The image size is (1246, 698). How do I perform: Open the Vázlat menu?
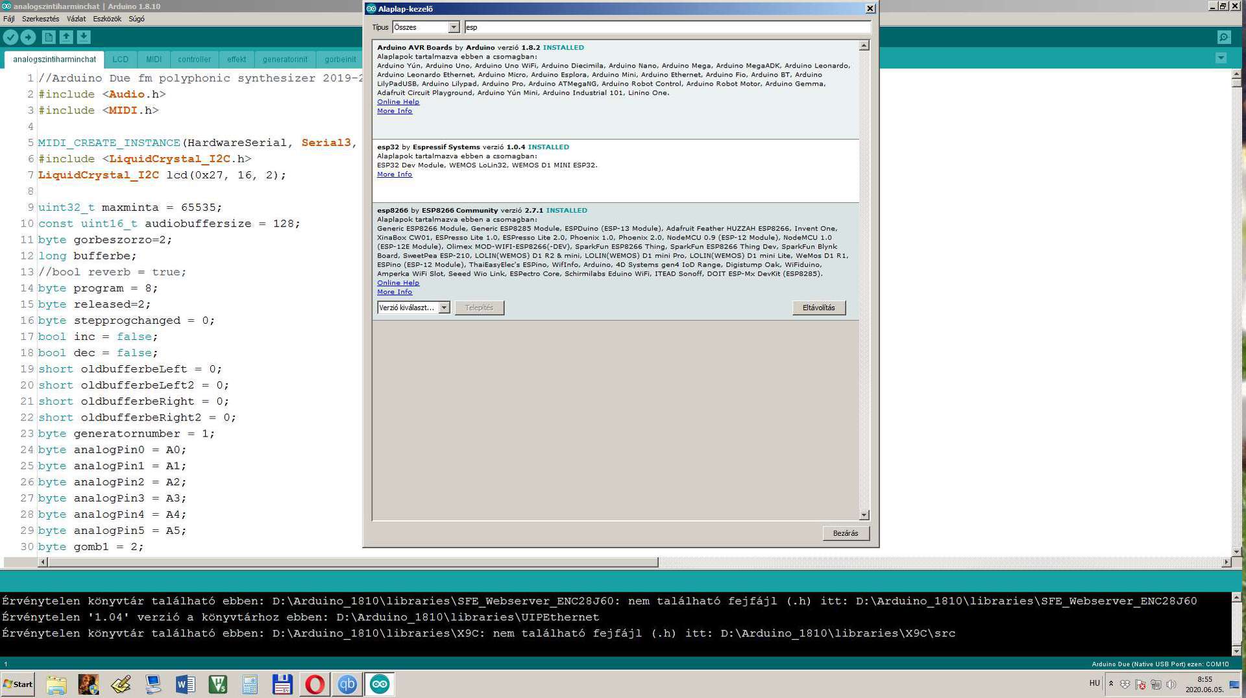coord(76,19)
